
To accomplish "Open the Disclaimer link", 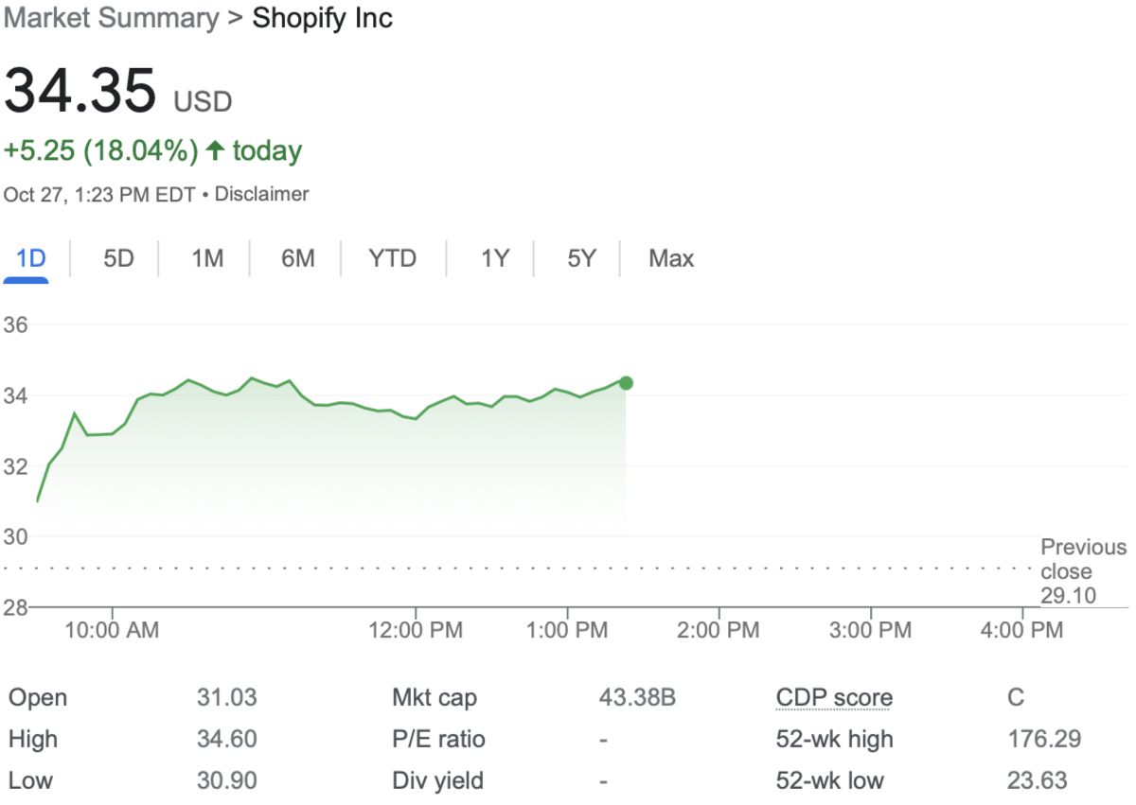I will 262,194.
